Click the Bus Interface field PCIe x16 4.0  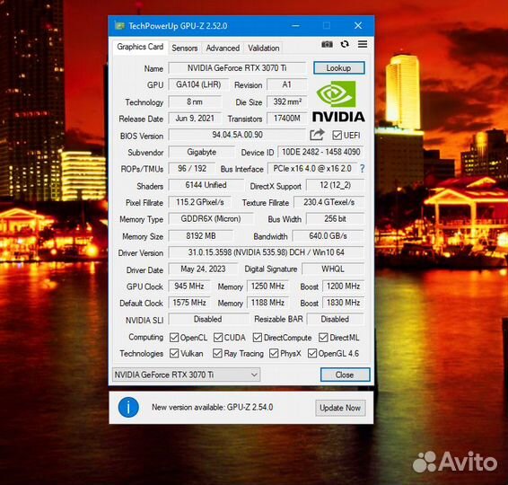coord(312,169)
